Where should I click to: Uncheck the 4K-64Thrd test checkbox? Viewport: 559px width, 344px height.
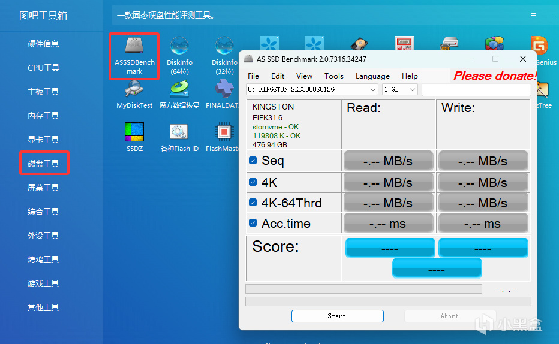pyautogui.click(x=253, y=203)
